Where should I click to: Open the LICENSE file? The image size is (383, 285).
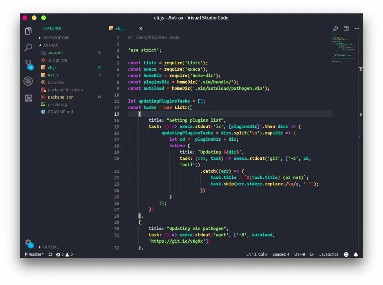click(56, 82)
